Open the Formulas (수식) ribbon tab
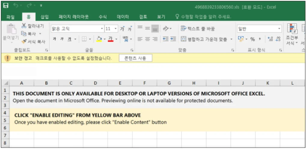The height and width of the screenshot is (149, 306). coord(103,17)
